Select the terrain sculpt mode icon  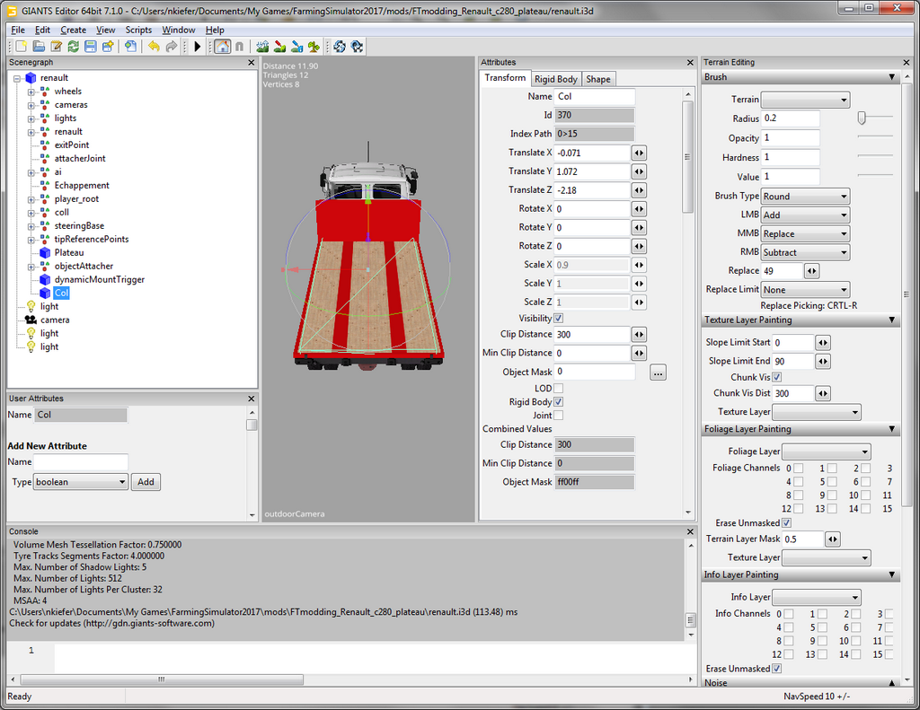coord(262,47)
